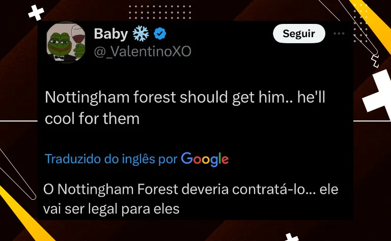Click the white plus sign at top left
The image size is (391, 241).
(x=36, y=12)
